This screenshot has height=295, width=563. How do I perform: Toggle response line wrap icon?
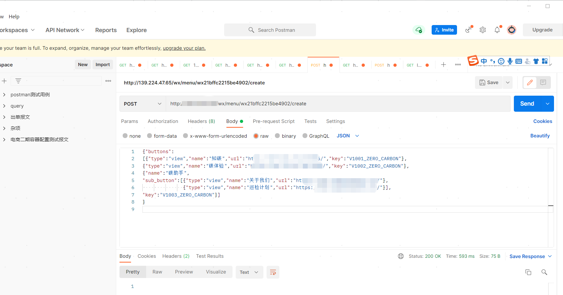pyautogui.click(x=273, y=272)
